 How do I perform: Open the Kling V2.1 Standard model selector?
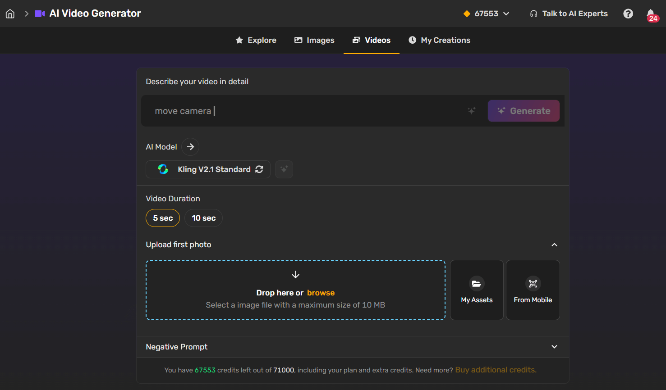coord(208,169)
